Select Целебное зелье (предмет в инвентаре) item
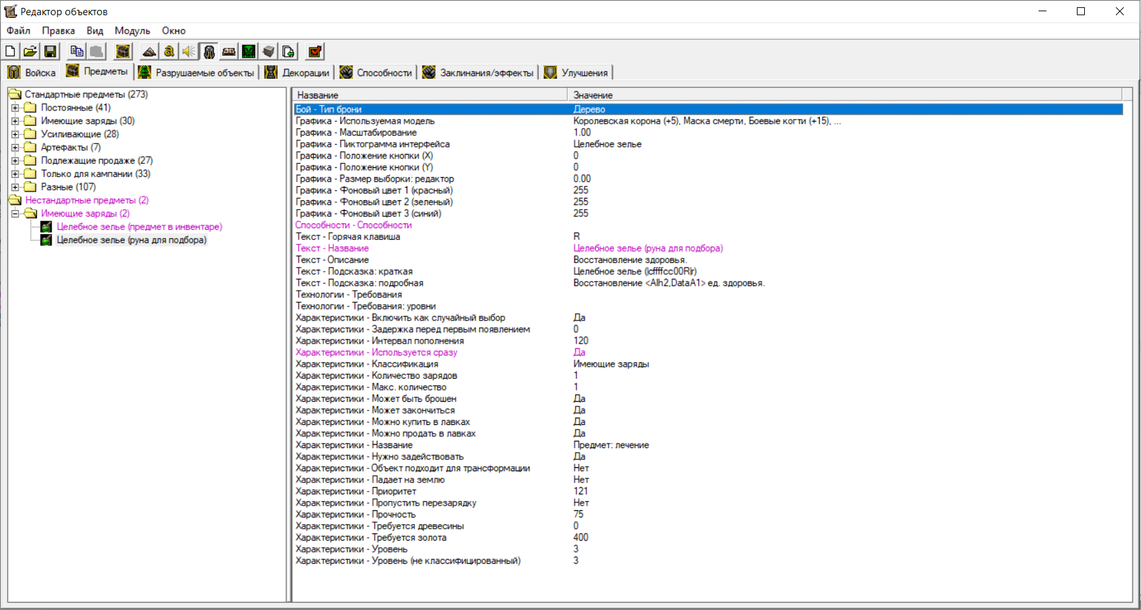1141x610 pixels. (x=139, y=227)
